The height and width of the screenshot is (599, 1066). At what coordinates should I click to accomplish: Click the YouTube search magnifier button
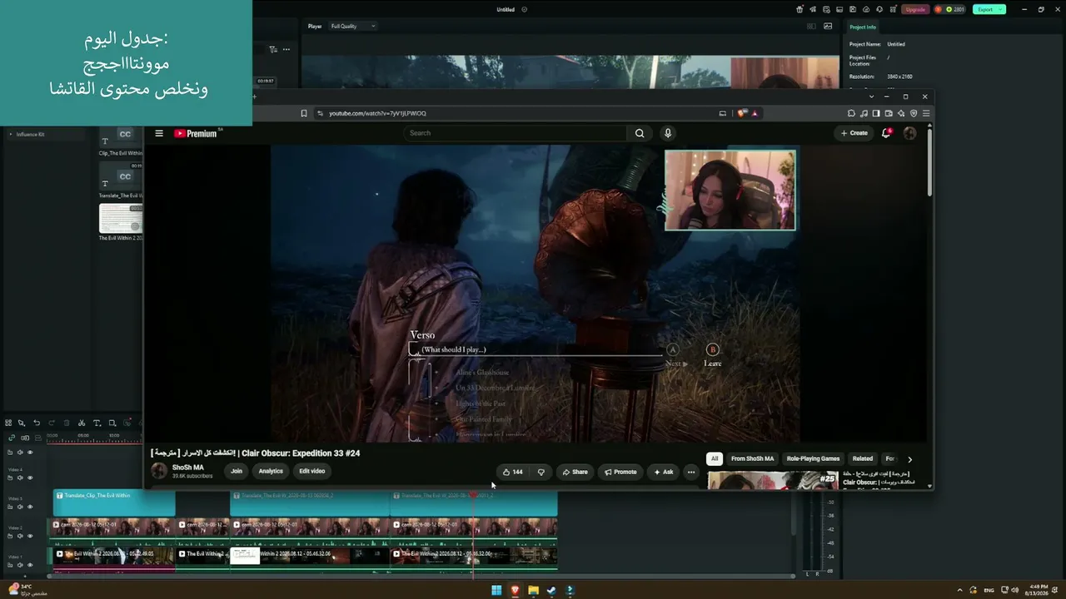pos(640,133)
